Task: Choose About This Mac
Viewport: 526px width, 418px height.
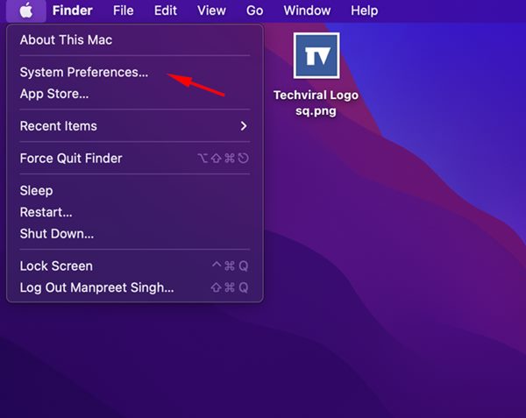Action: pos(135,40)
